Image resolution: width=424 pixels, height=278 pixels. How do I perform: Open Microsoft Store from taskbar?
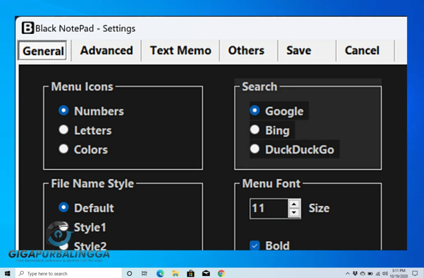pos(190,273)
